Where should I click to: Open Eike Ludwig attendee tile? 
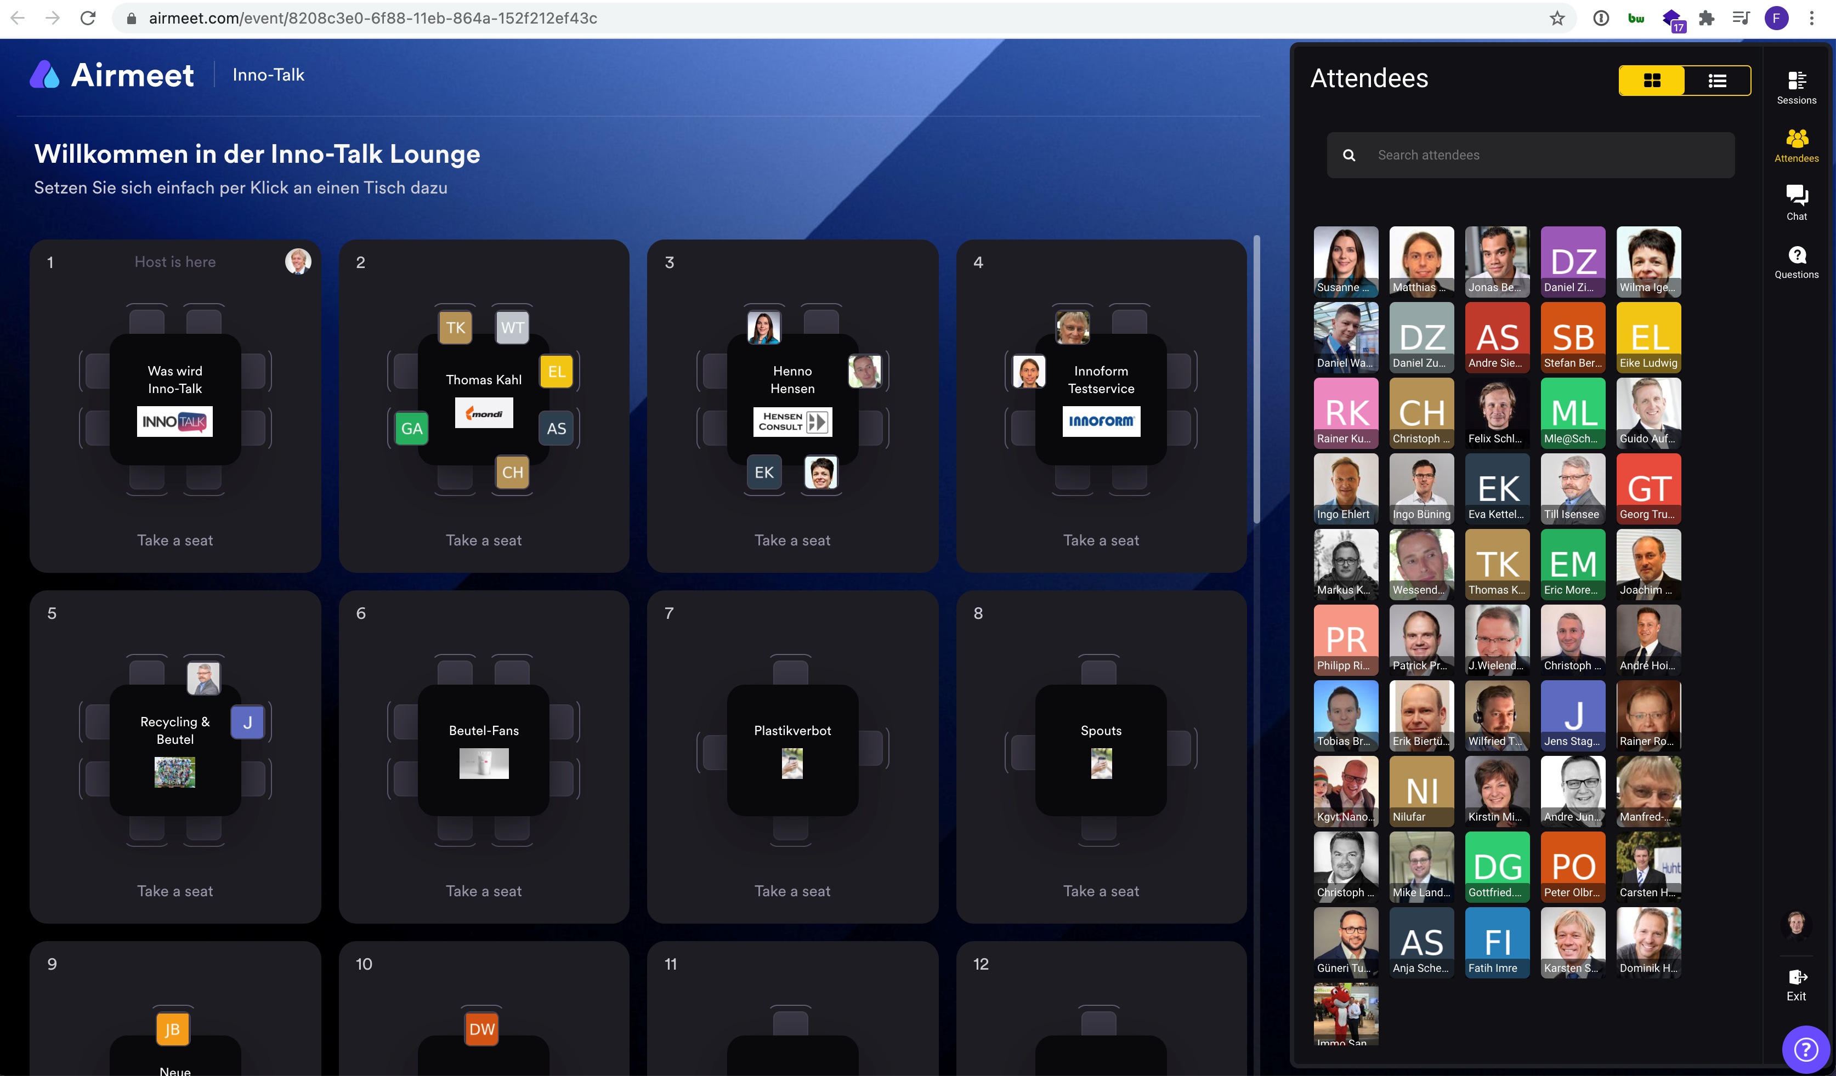1648,337
